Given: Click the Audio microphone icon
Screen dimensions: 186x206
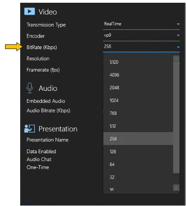Looking at the screenshot, I should click(30, 88).
